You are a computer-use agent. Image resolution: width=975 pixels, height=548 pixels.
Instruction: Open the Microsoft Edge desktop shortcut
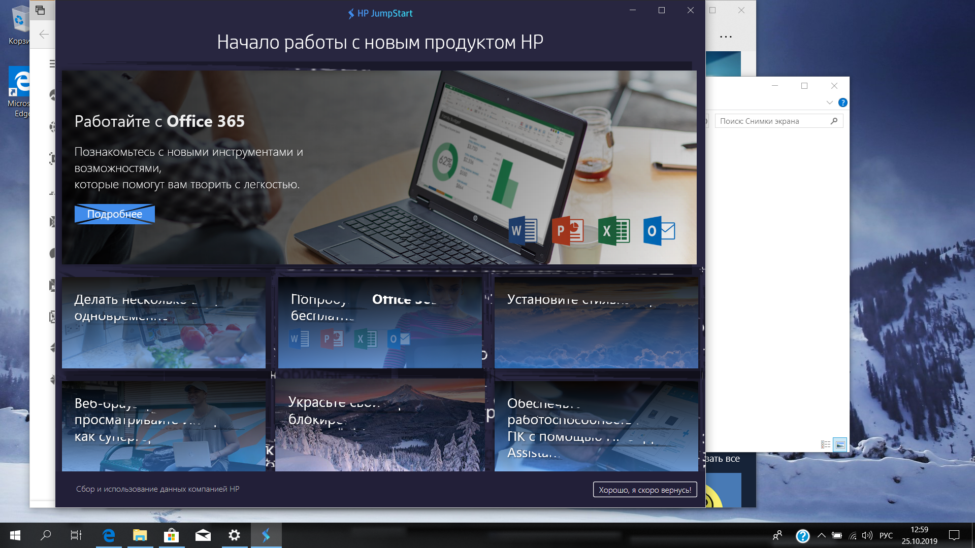pyautogui.click(x=19, y=91)
